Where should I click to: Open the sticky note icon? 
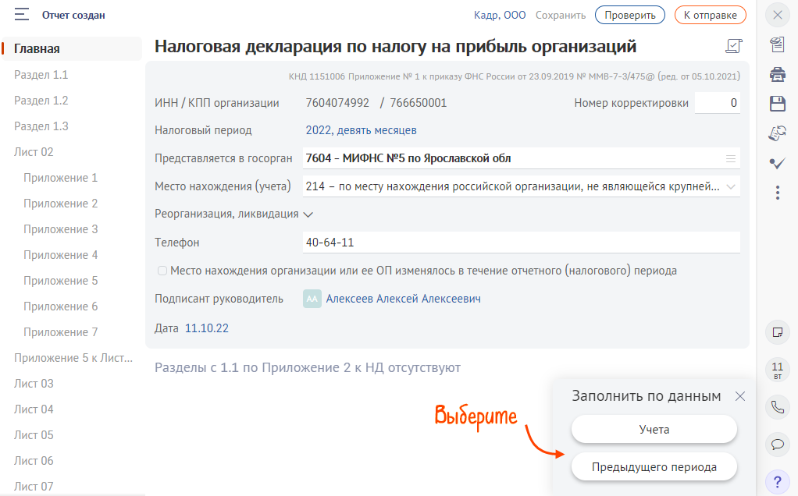[777, 332]
